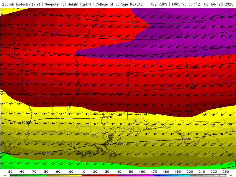Click the dark gray swatch under 200
This screenshot has width=236, height=177.
[x=193, y=176]
